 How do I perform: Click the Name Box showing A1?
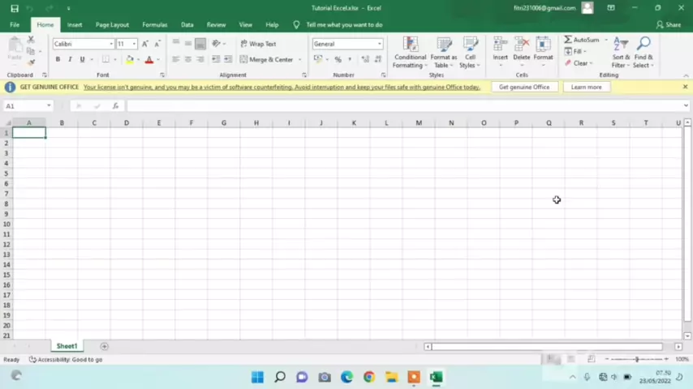tap(24, 106)
